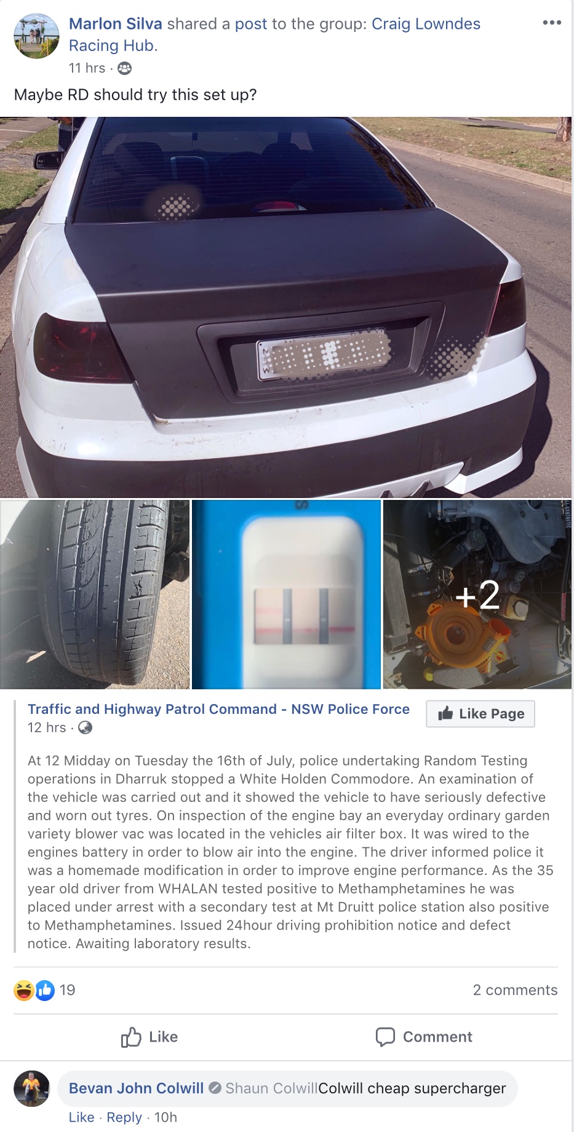Screen dimensions: 574x1132
Task: Click the globe public-visibility icon
Action: (86, 727)
